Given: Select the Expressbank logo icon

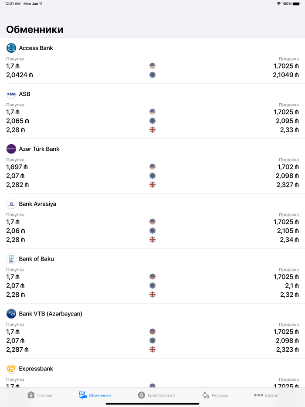Looking at the screenshot, I should click(x=11, y=369).
